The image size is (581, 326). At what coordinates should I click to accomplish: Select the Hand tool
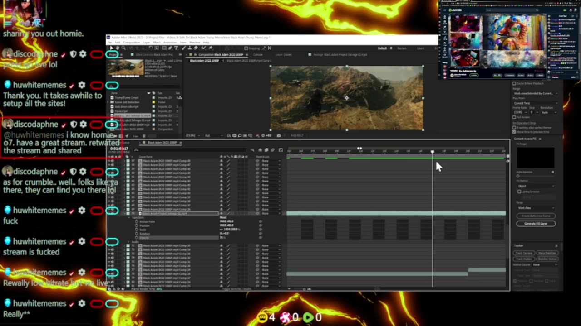(x=118, y=48)
